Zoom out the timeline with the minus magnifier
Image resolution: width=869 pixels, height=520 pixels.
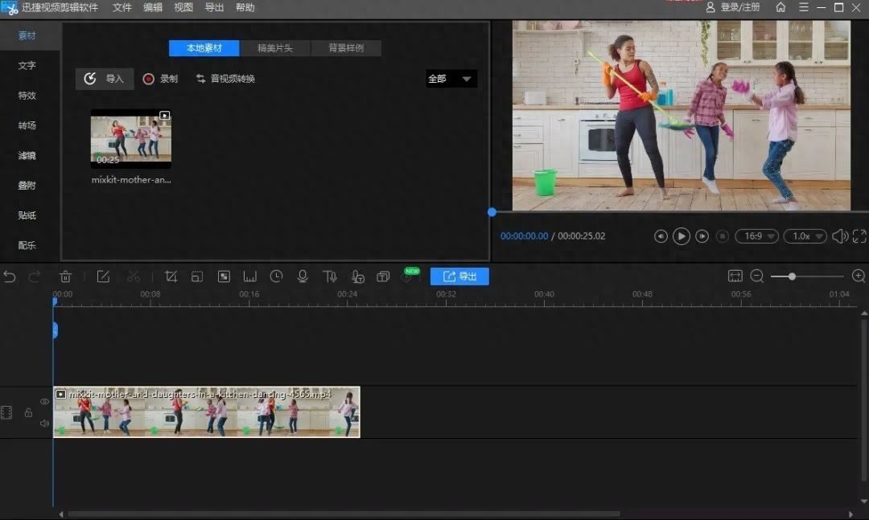(757, 276)
